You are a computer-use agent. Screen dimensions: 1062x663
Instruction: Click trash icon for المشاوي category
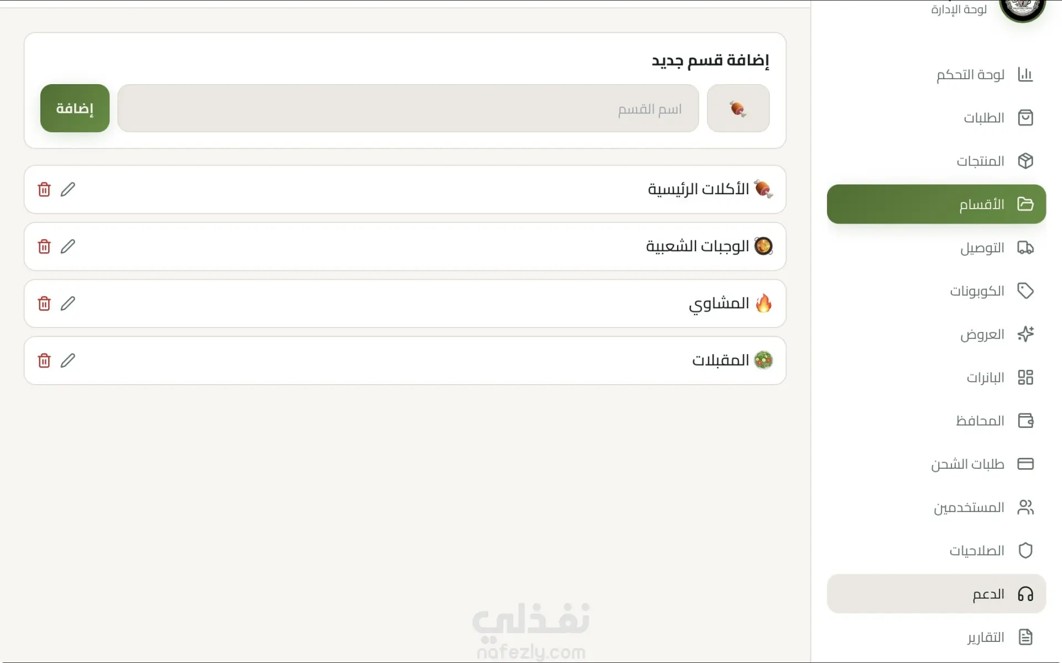click(x=44, y=303)
